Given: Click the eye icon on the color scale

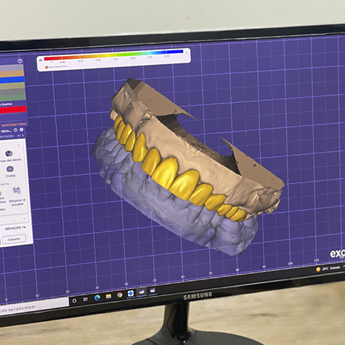Looking at the screenshot, I should click(41, 60).
